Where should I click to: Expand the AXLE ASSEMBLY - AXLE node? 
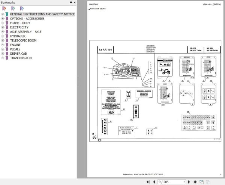tap(3, 32)
